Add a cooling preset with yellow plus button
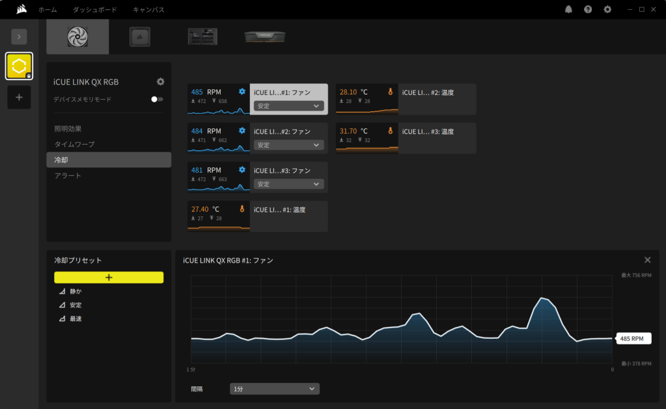This screenshot has width=666, height=409. click(109, 277)
